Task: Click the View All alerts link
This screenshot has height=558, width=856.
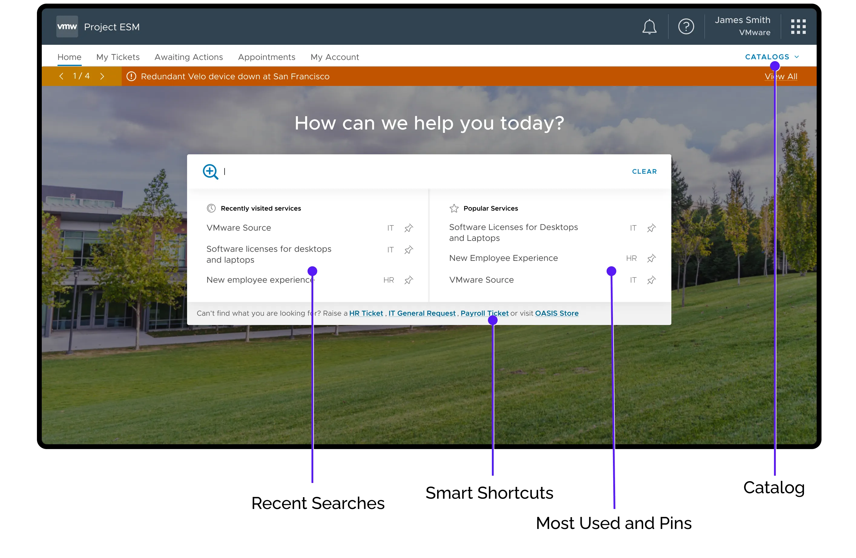Action: pyautogui.click(x=781, y=76)
